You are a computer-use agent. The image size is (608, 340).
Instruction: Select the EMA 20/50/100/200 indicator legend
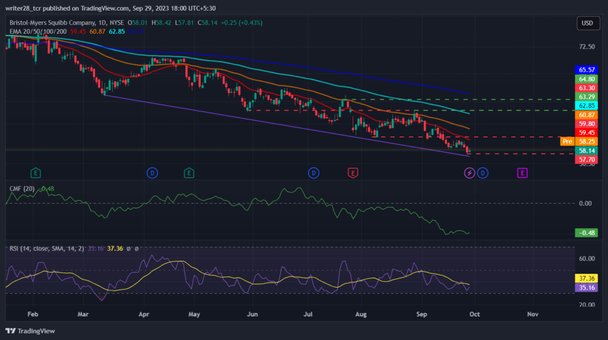click(38, 31)
